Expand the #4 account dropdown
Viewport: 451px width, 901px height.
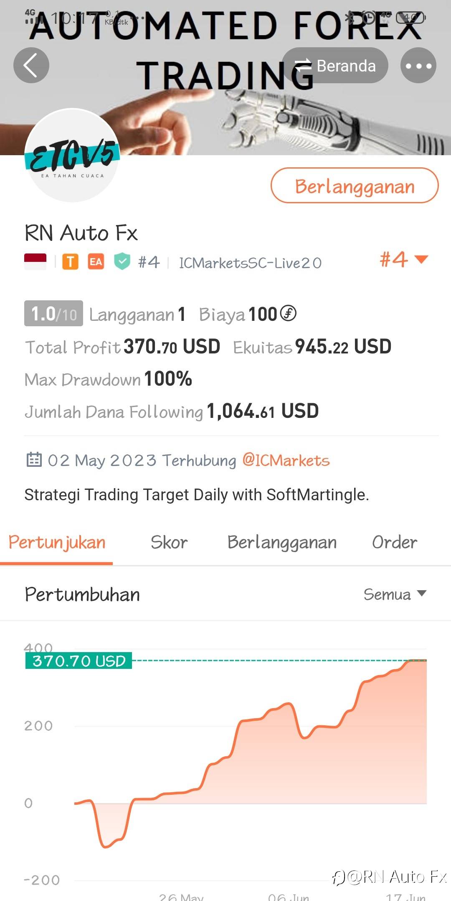pos(403,259)
